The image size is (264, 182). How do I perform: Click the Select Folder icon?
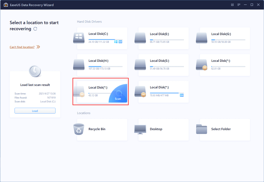[x=201, y=129]
